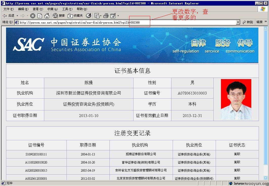
Task: Click the Edit page notepad icon
Action: tap(113, 16)
